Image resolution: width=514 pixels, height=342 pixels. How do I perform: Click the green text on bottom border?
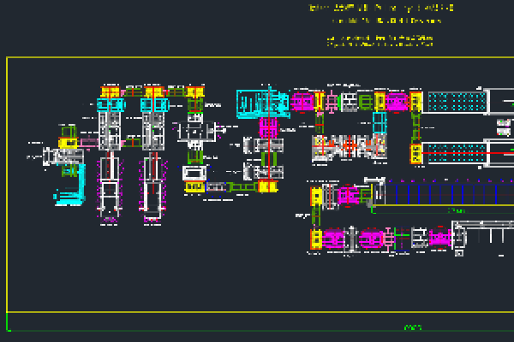(x=413, y=327)
